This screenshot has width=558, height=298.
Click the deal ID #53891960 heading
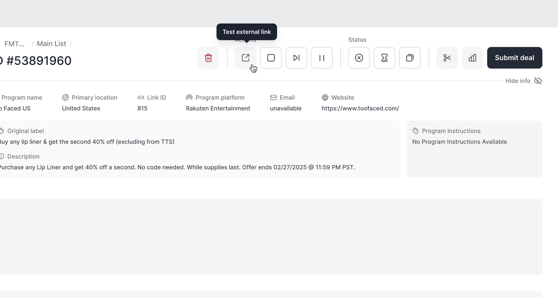(36, 61)
